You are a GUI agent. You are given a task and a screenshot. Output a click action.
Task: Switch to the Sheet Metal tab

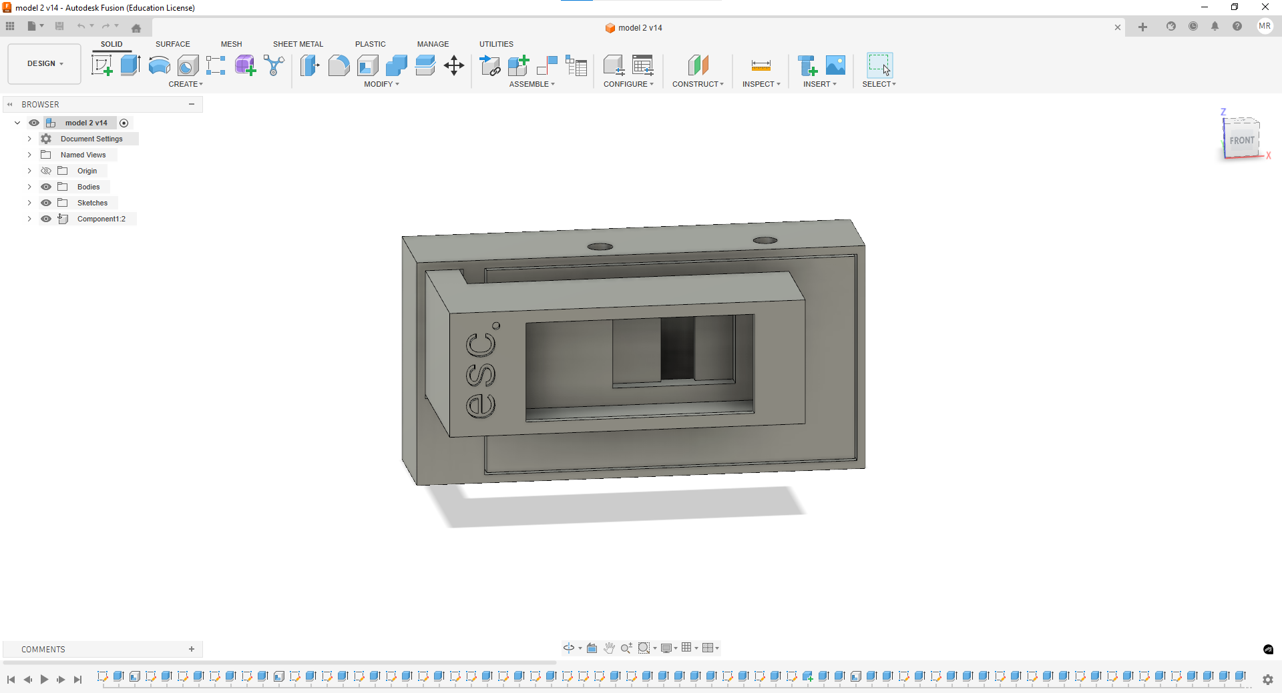[x=298, y=44]
